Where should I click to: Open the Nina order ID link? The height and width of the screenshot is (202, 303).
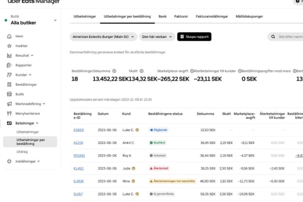coord(78,181)
